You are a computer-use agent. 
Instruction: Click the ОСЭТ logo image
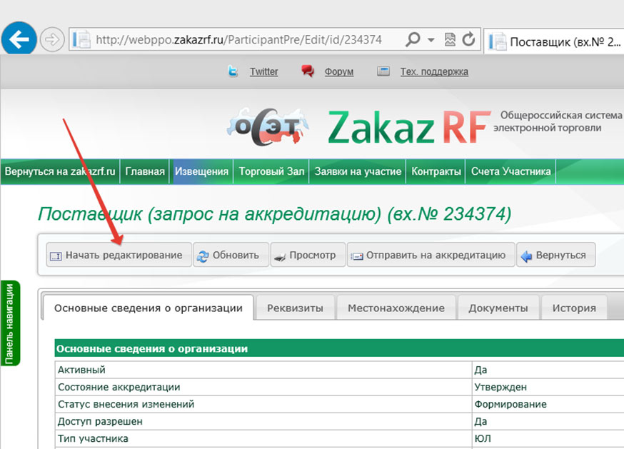point(268,126)
